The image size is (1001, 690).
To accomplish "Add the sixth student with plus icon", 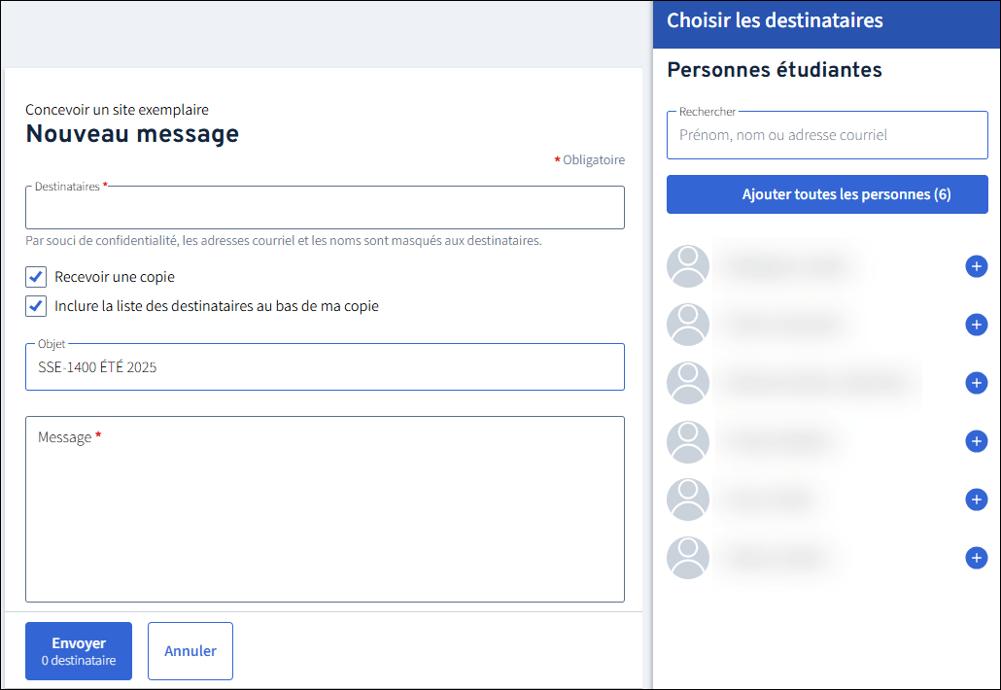I will click(x=977, y=558).
